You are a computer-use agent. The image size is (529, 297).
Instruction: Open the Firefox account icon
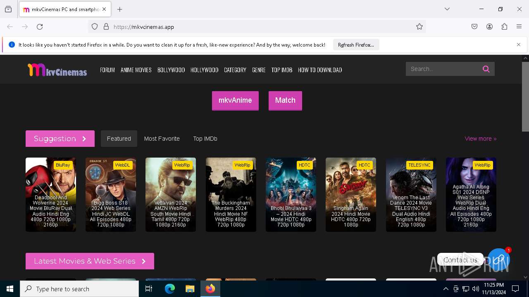click(x=489, y=27)
